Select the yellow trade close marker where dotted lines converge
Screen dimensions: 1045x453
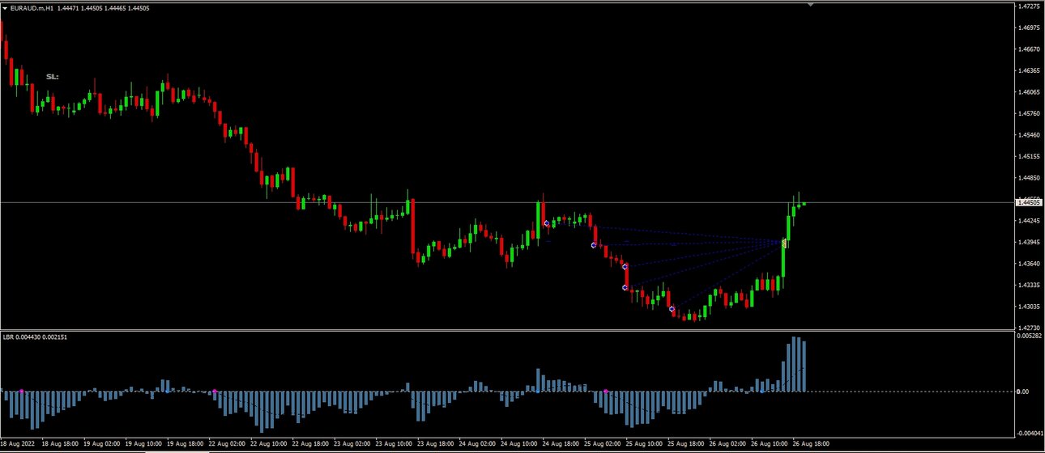click(784, 243)
